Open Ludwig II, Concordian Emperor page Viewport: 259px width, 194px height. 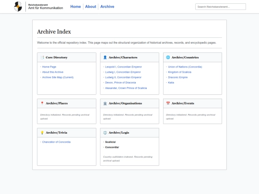point(123,78)
